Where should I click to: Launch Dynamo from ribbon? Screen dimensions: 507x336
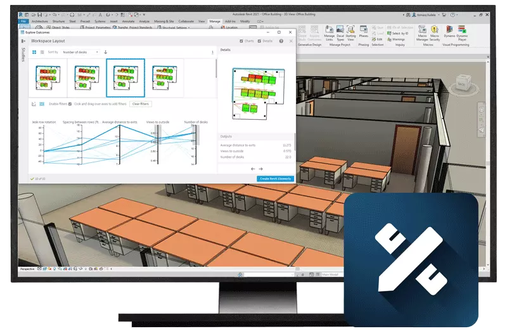(449, 32)
